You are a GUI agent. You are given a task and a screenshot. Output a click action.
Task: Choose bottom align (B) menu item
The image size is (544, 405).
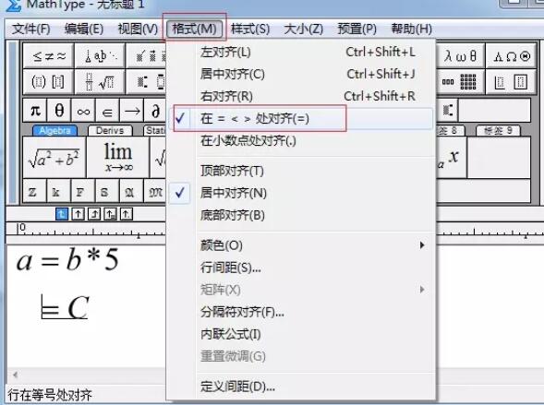point(301,215)
